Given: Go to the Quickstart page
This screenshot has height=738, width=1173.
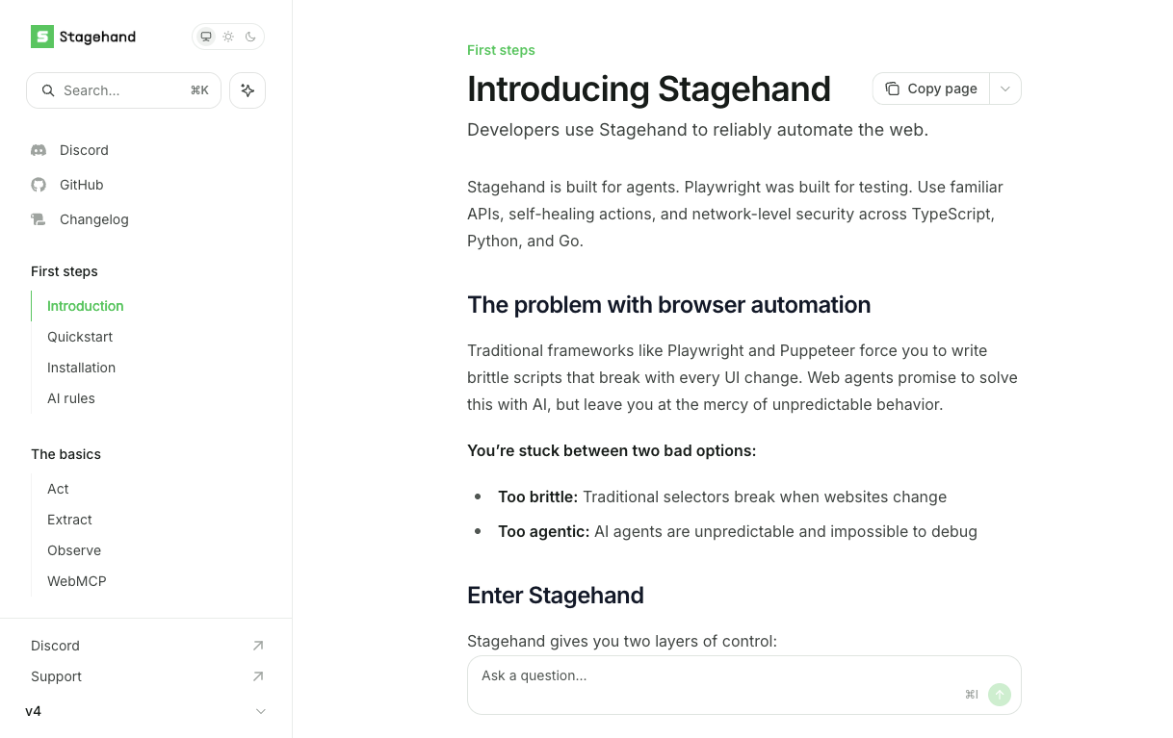Looking at the screenshot, I should [80, 337].
